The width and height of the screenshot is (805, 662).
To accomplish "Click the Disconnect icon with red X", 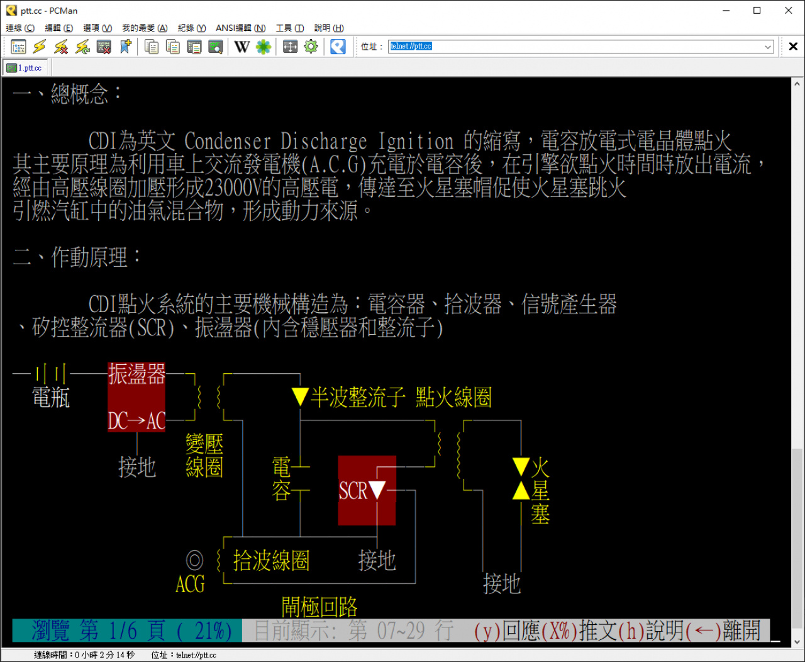I will point(60,47).
